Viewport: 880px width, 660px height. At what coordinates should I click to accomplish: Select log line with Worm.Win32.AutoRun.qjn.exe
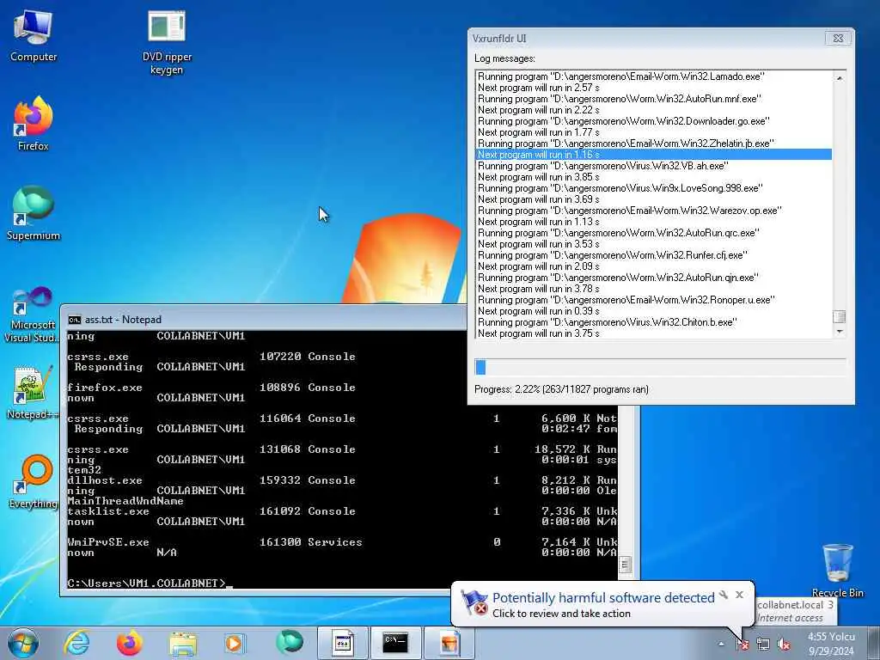coord(653,278)
